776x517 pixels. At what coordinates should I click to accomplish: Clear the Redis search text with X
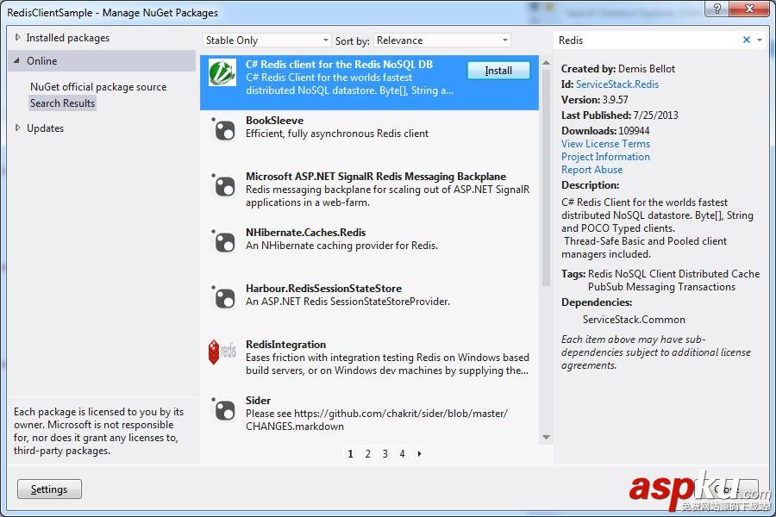[x=747, y=40]
